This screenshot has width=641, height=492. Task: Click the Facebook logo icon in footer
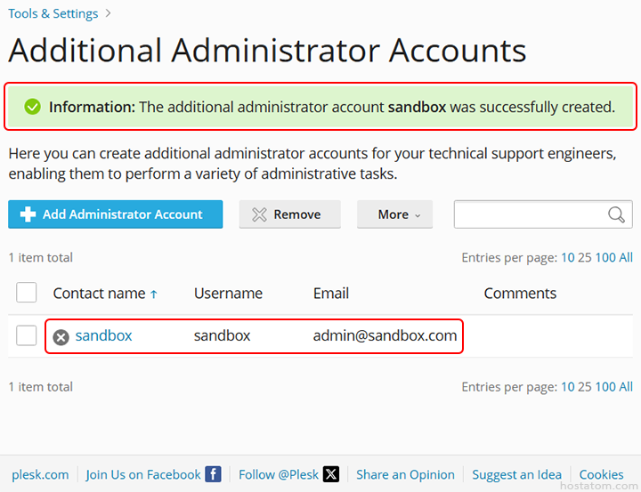[x=213, y=474]
